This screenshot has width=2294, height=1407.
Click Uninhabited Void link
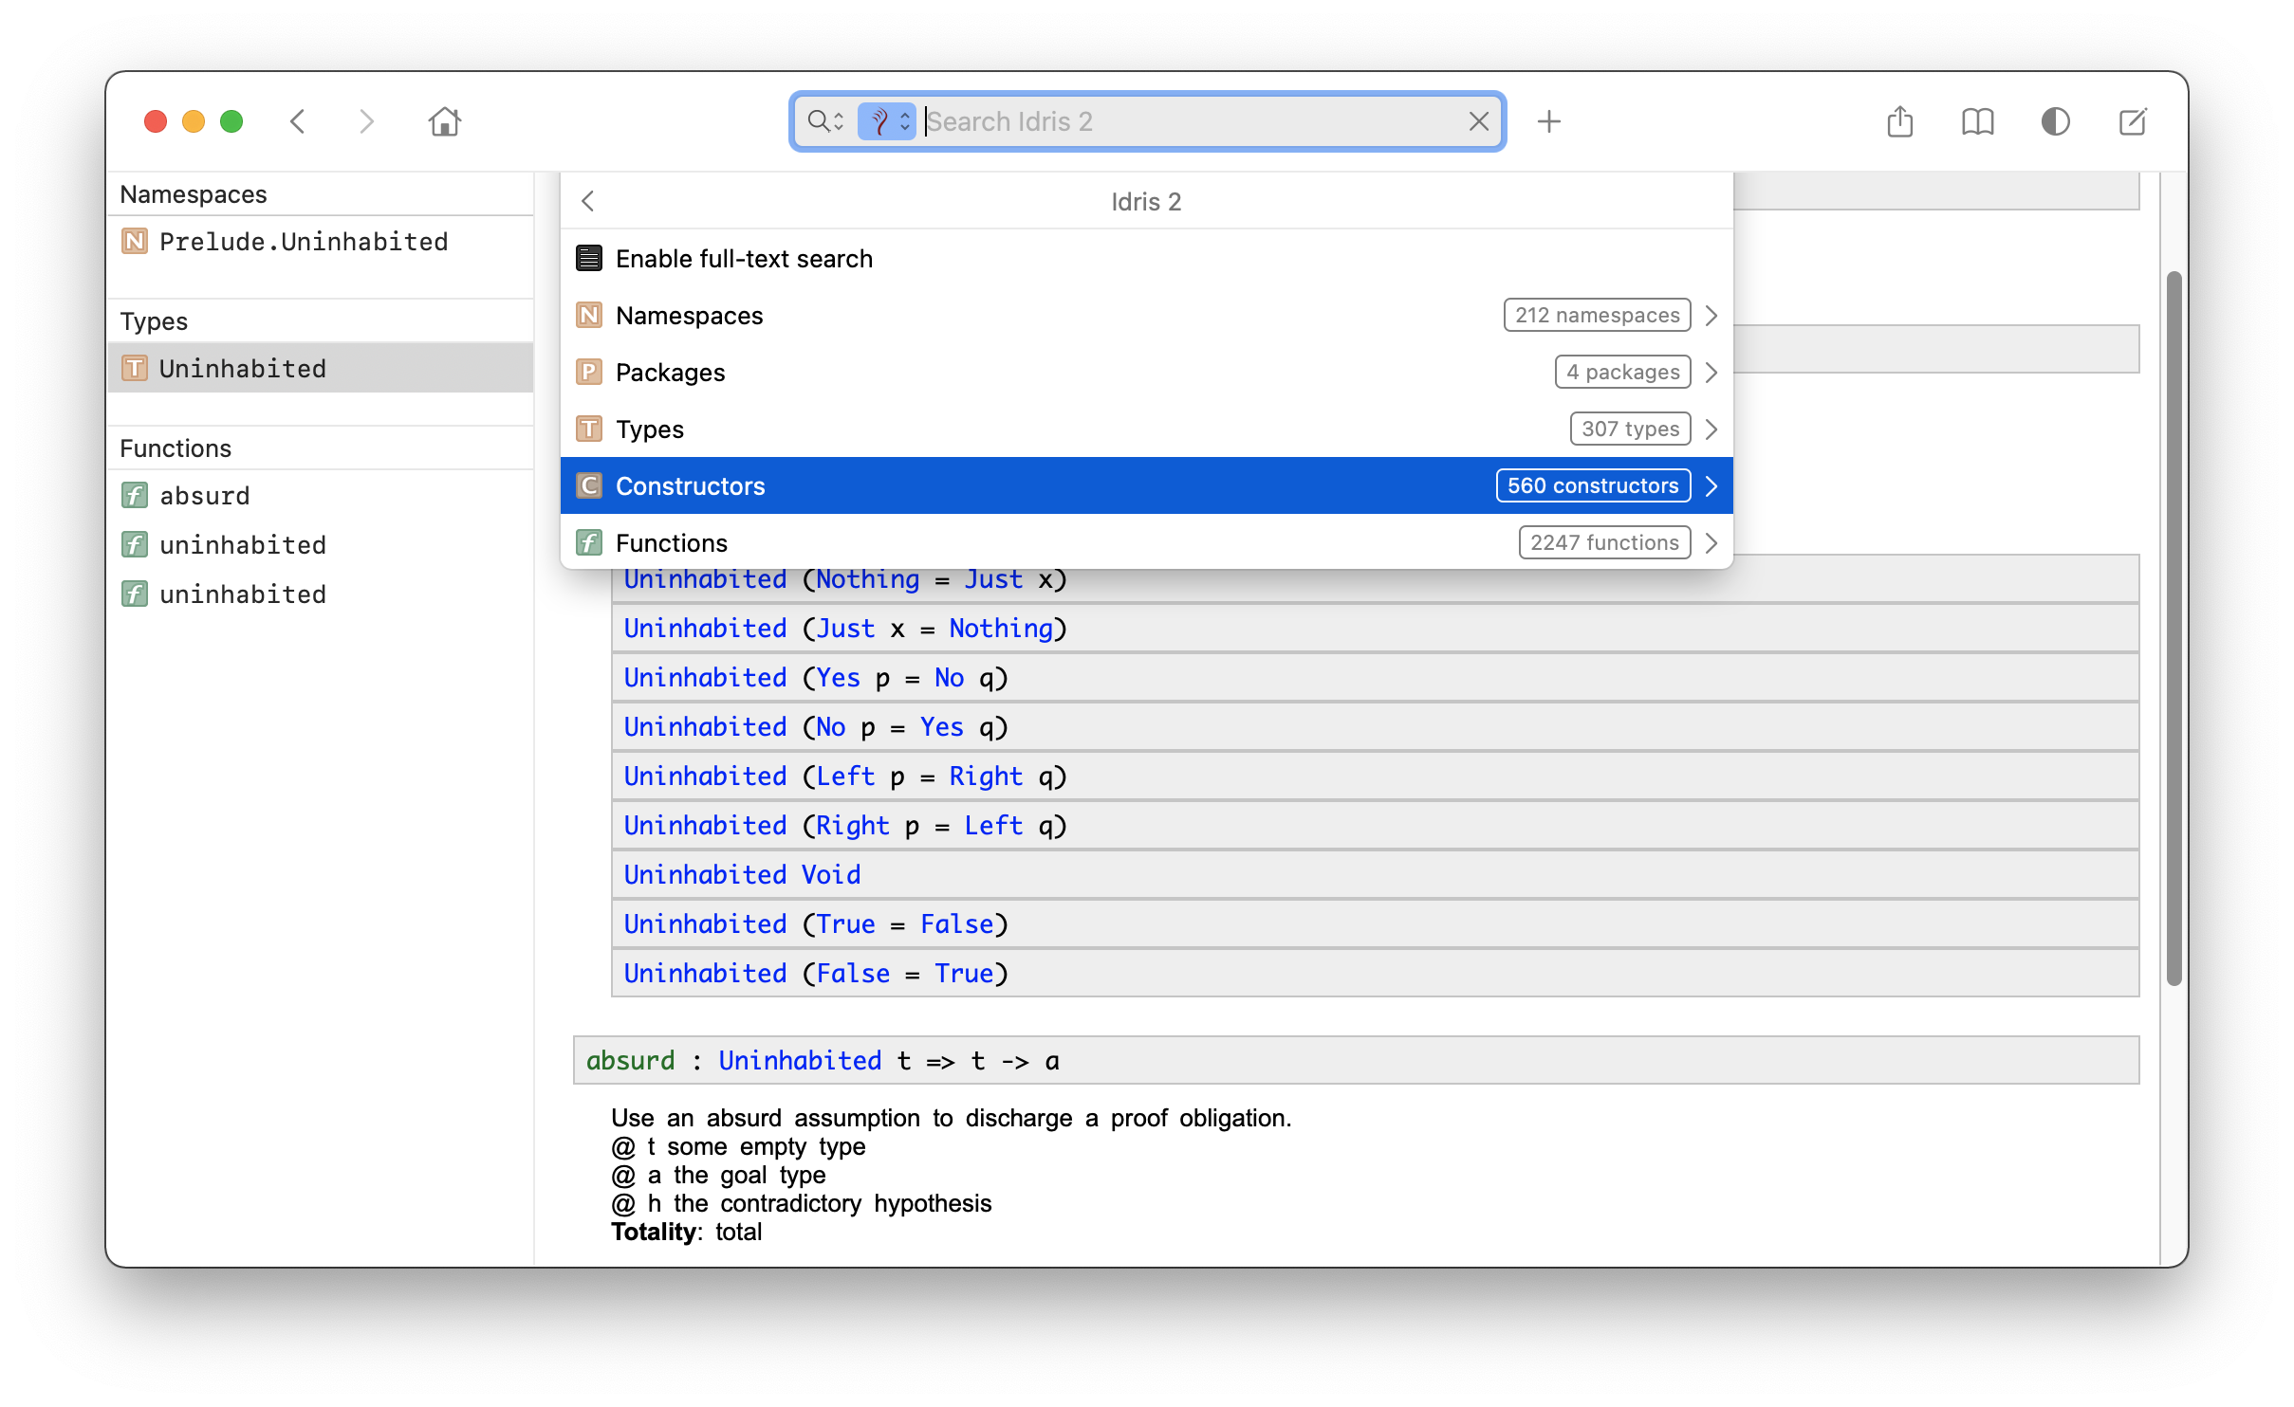coord(742,874)
